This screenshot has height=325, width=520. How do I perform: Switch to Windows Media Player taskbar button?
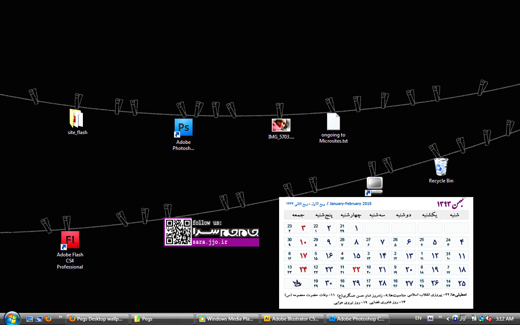227,319
